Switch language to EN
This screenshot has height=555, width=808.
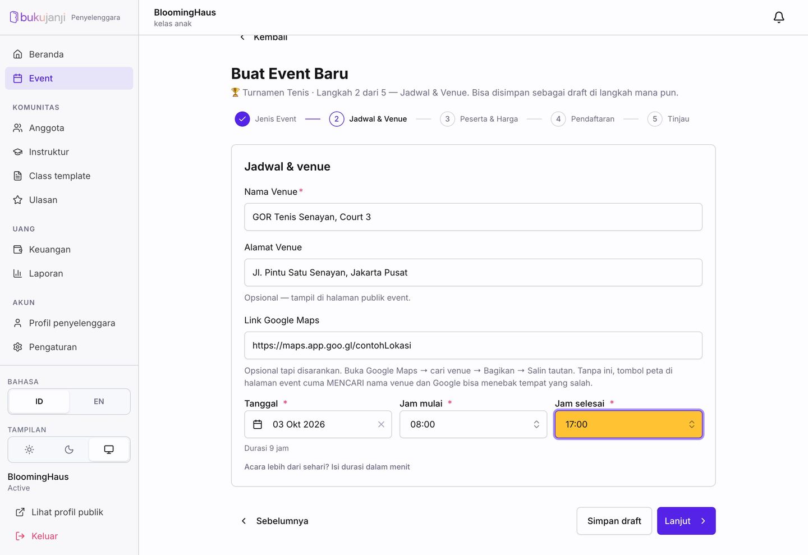(99, 401)
